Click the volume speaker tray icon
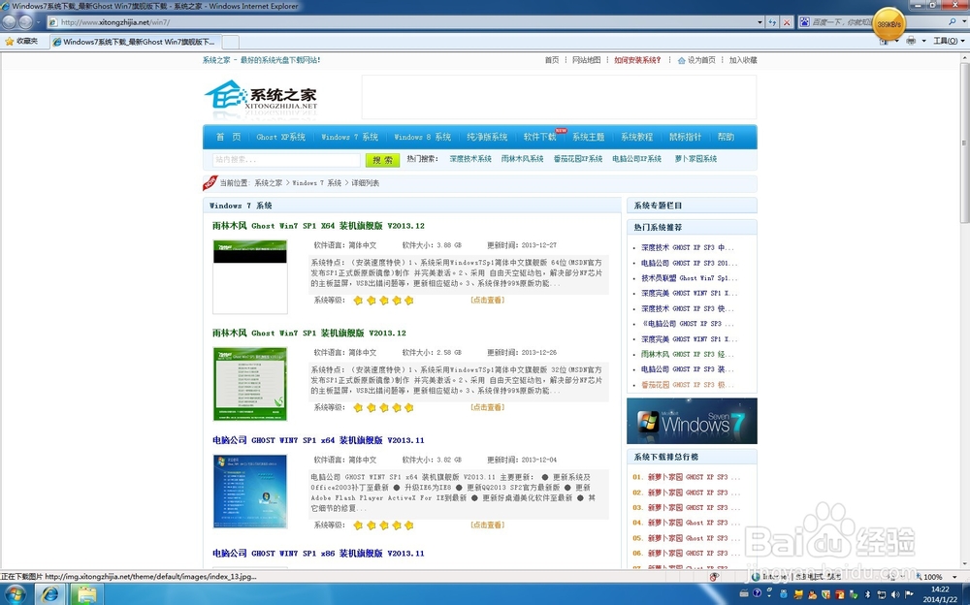This screenshot has height=605, width=970. tap(895, 594)
